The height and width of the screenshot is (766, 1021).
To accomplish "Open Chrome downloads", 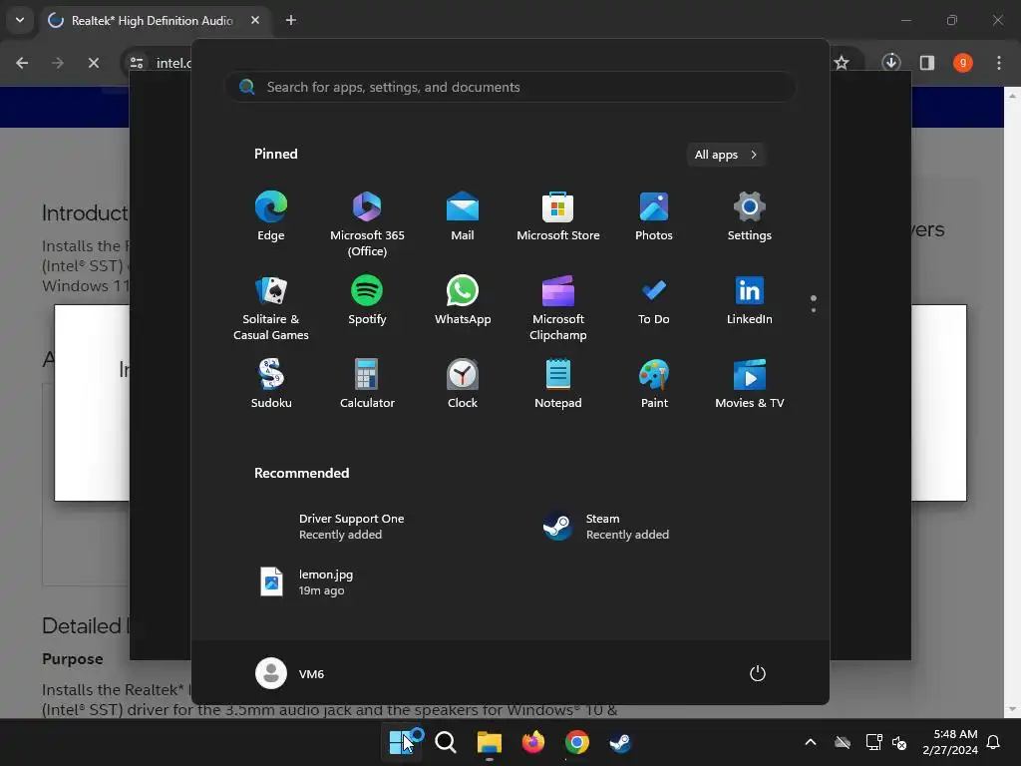I will (x=891, y=63).
